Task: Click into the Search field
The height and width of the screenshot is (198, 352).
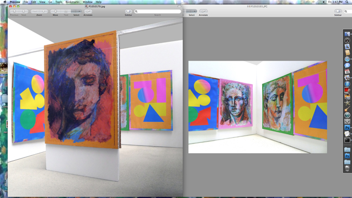Action: [158, 11]
